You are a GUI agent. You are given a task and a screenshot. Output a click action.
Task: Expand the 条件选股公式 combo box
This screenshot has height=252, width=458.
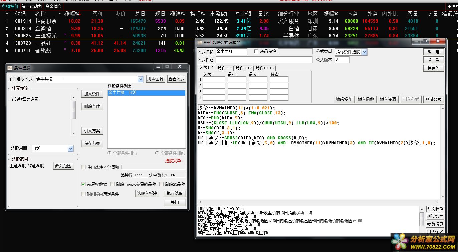tap(141, 79)
